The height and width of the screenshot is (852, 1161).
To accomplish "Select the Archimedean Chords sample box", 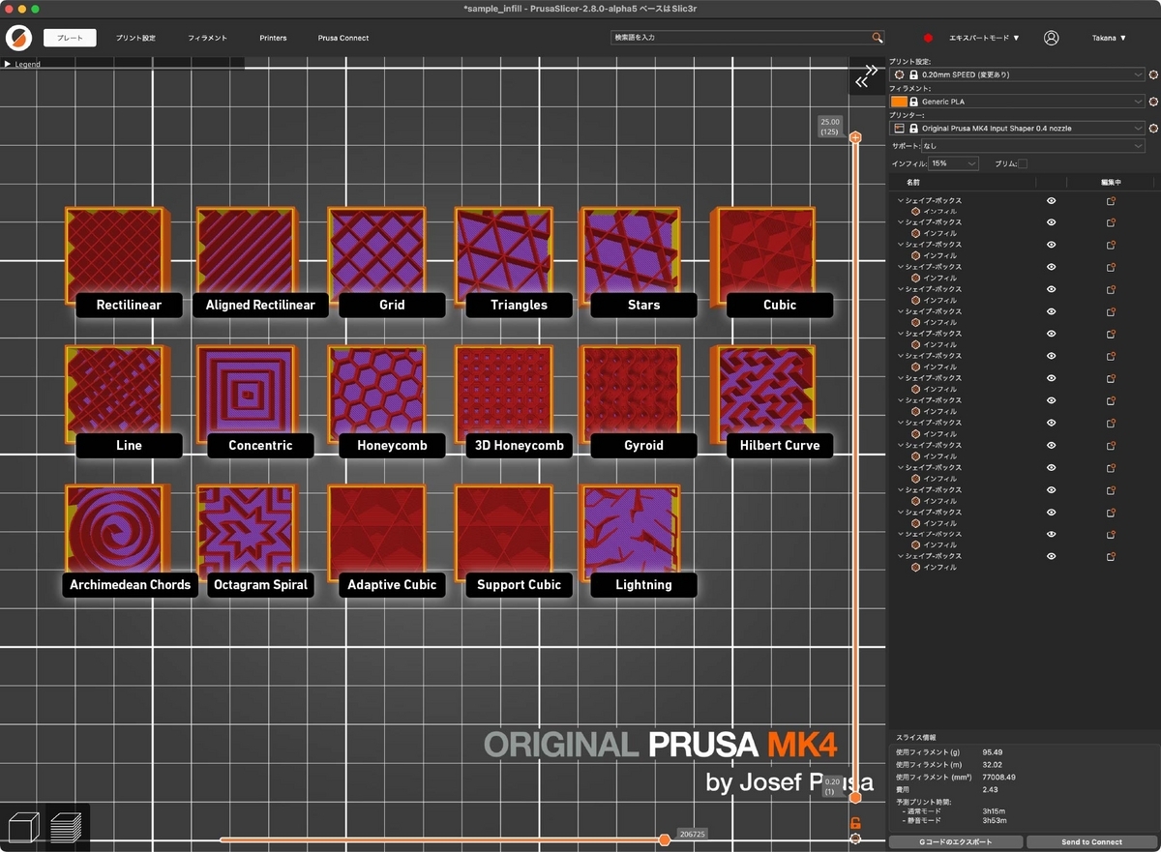I will [x=116, y=532].
